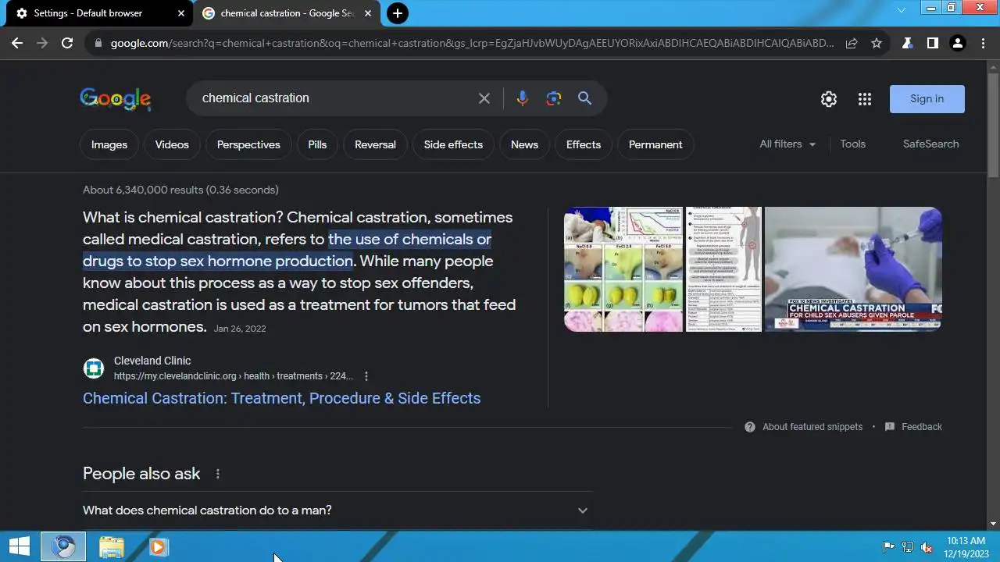The height and width of the screenshot is (562, 1000).
Task: Filter results by Images
Action: tap(109, 144)
